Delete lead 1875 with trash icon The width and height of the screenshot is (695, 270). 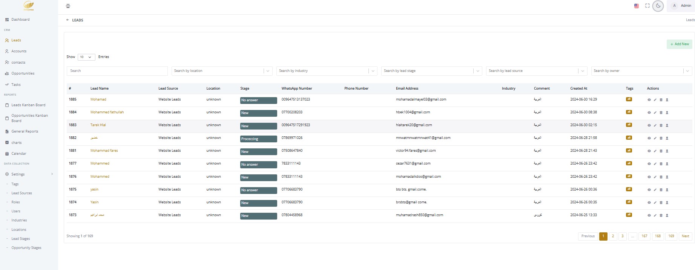[x=661, y=190]
